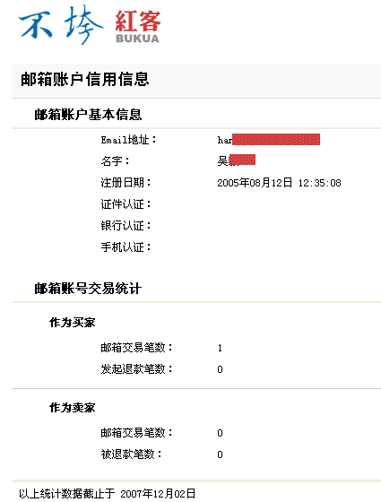This screenshot has height=502, width=381.
Task: Click the redacted name value
Action: point(237,160)
